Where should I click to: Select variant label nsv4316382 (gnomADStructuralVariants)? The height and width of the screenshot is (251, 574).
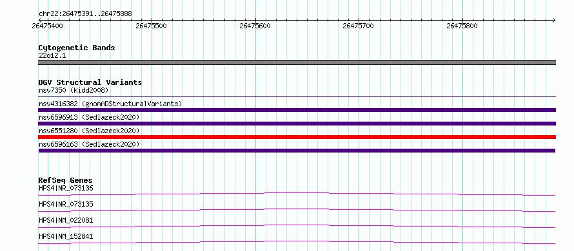110,104
